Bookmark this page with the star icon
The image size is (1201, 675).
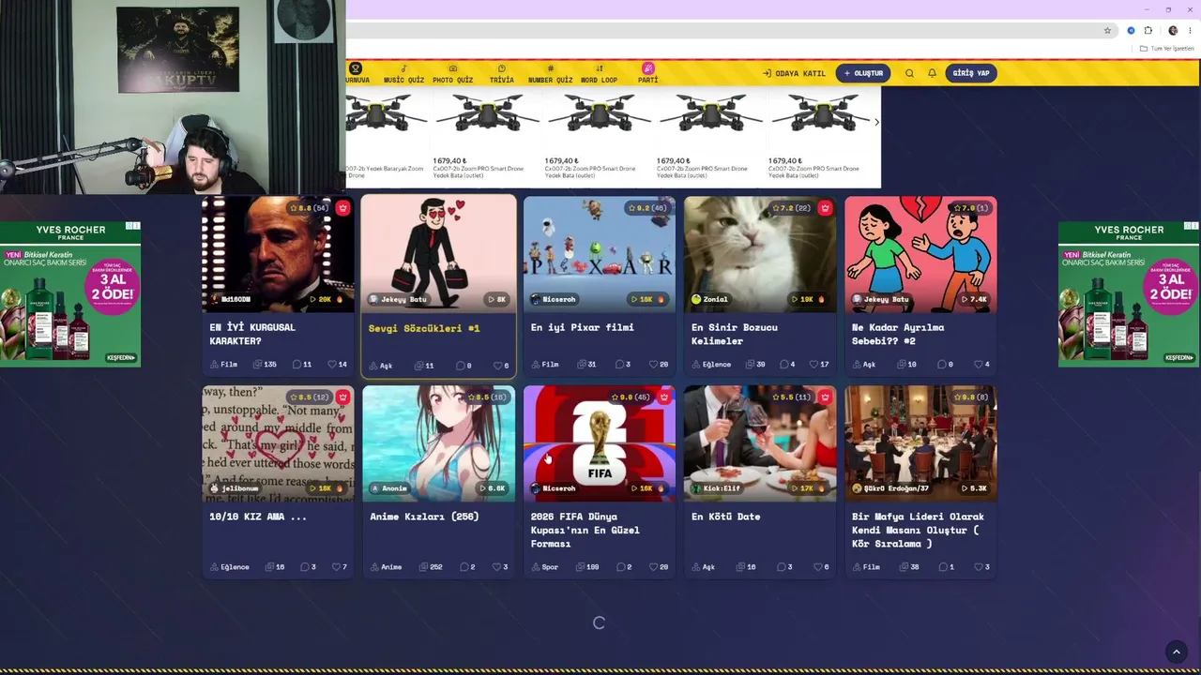click(x=1107, y=30)
